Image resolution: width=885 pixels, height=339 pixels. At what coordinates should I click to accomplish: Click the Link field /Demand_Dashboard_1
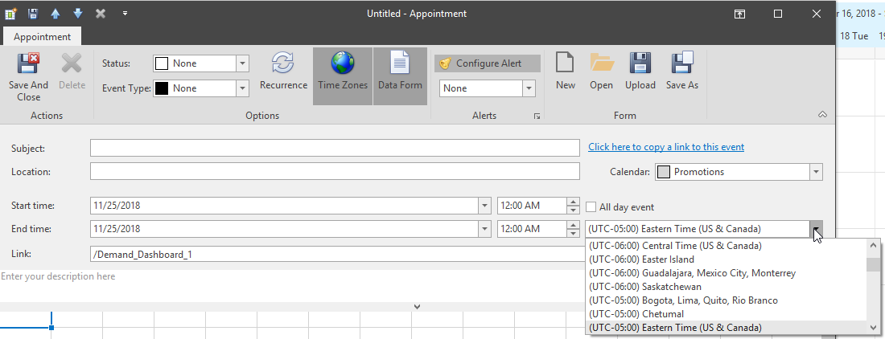[337, 254]
